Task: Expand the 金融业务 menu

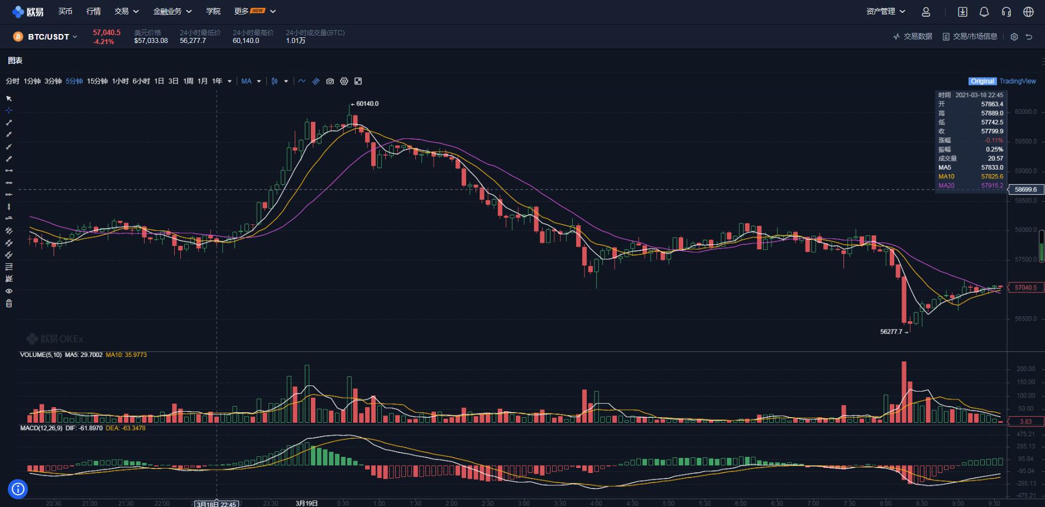Action: pyautogui.click(x=172, y=12)
